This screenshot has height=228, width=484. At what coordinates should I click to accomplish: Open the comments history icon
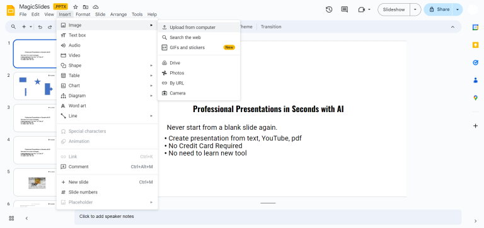(x=345, y=9)
